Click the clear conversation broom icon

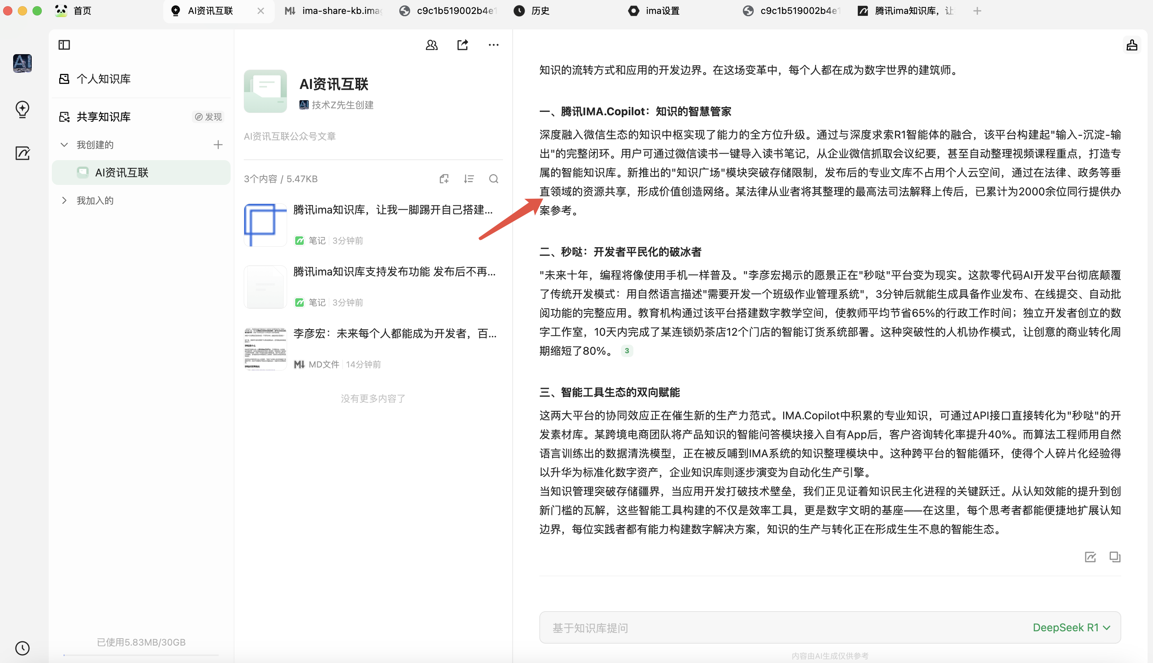pos(1132,44)
